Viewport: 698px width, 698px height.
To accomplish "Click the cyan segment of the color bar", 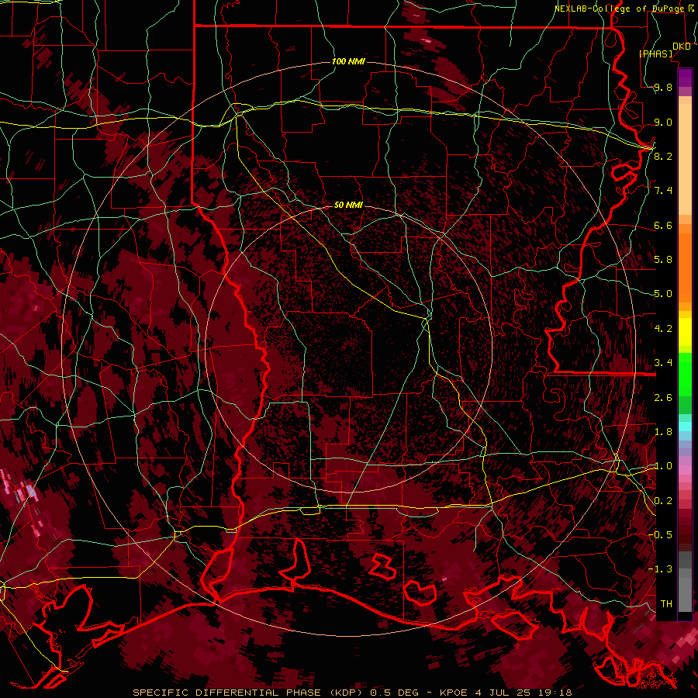I will click(x=685, y=427).
